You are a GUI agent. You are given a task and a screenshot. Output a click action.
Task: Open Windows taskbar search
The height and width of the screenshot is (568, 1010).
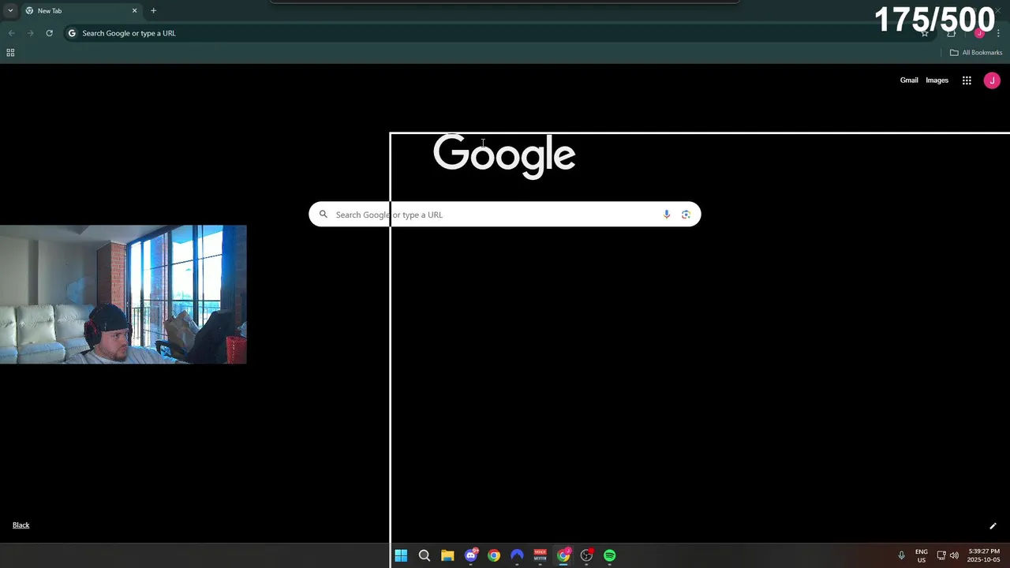pos(425,555)
